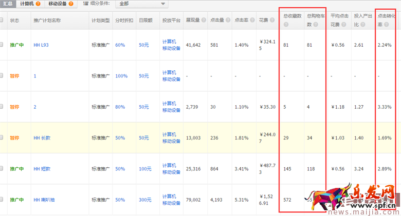Viewport: 401px width, 216px height.
Task: Switch to the 汇总 tab
Action: coord(8,4)
